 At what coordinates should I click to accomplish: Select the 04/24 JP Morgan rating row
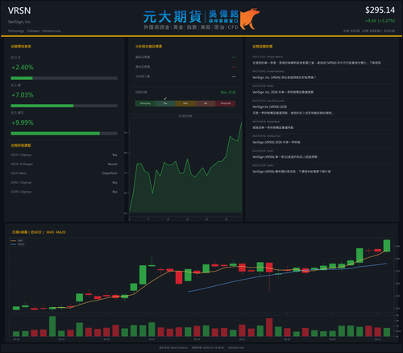tap(64, 164)
